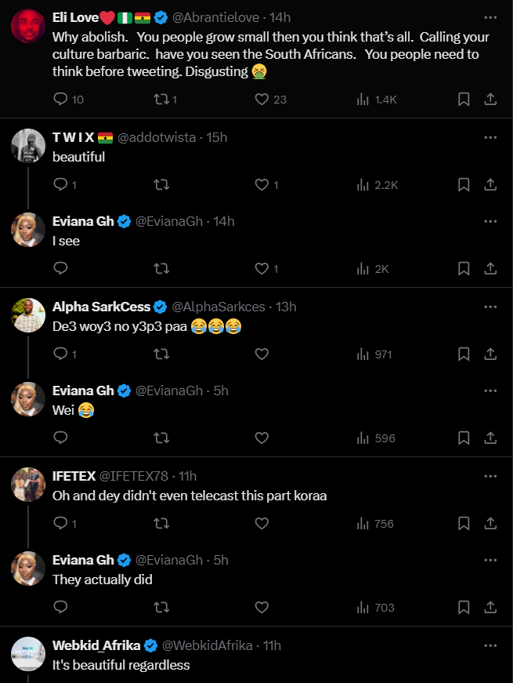Open more options on Eli Love's tweet
Viewport: 513px width, 683px height.
point(490,16)
